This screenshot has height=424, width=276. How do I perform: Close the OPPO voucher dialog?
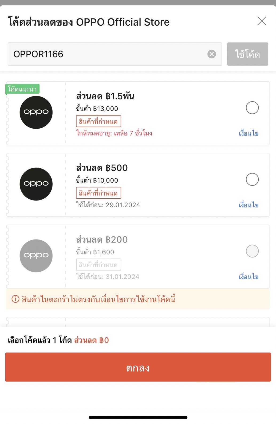tap(262, 21)
